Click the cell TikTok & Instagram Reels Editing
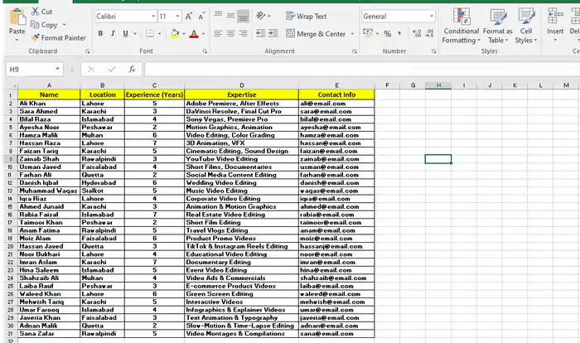 coord(242,246)
